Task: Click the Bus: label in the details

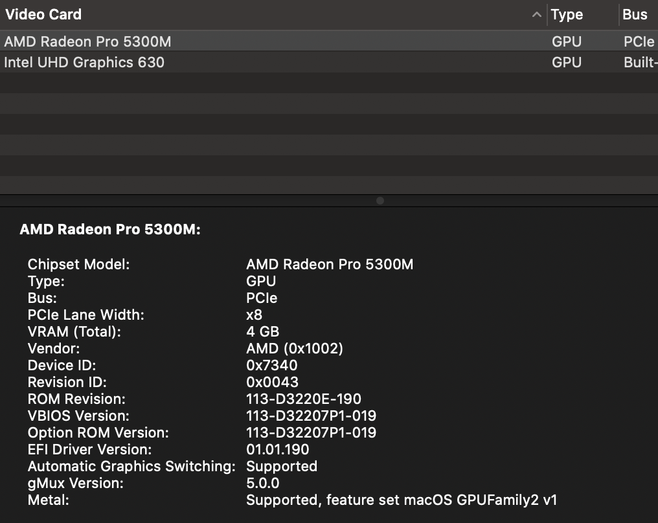Action: (42, 298)
